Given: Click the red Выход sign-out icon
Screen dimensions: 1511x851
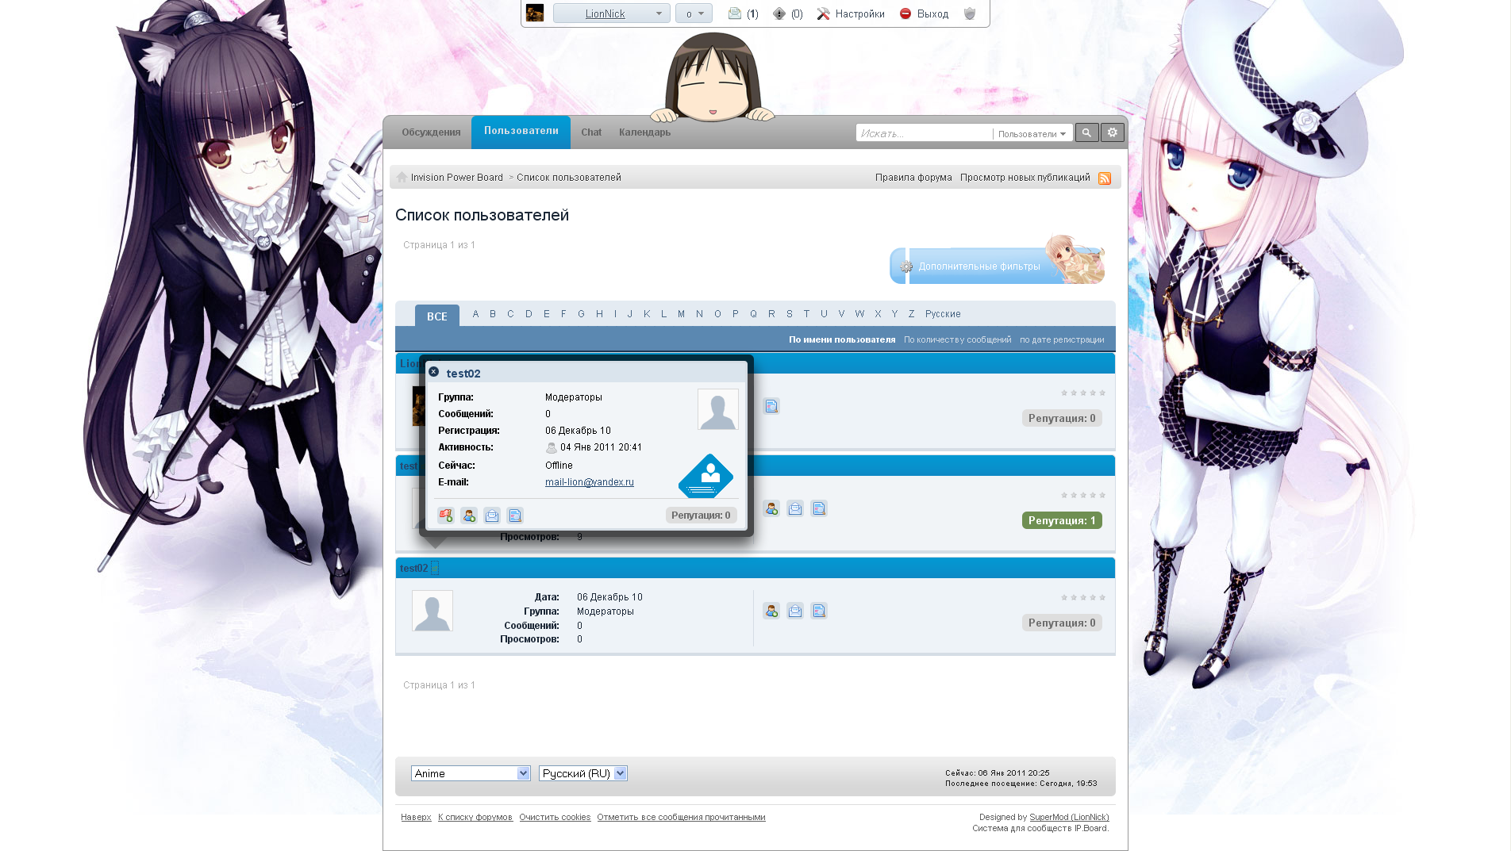Looking at the screenshot, I should click(x=905, y=13).
